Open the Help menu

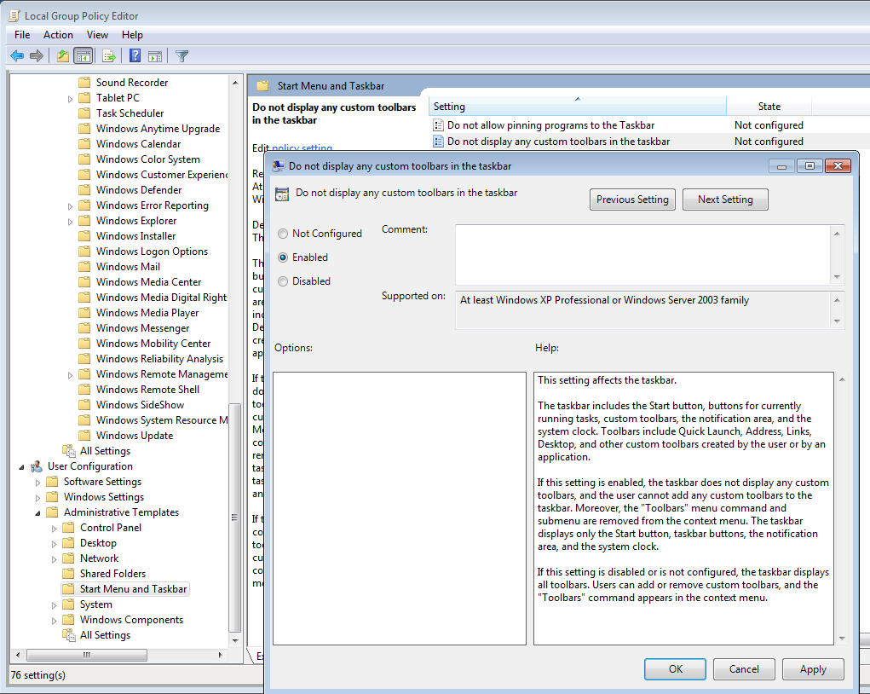click(132, 34)
